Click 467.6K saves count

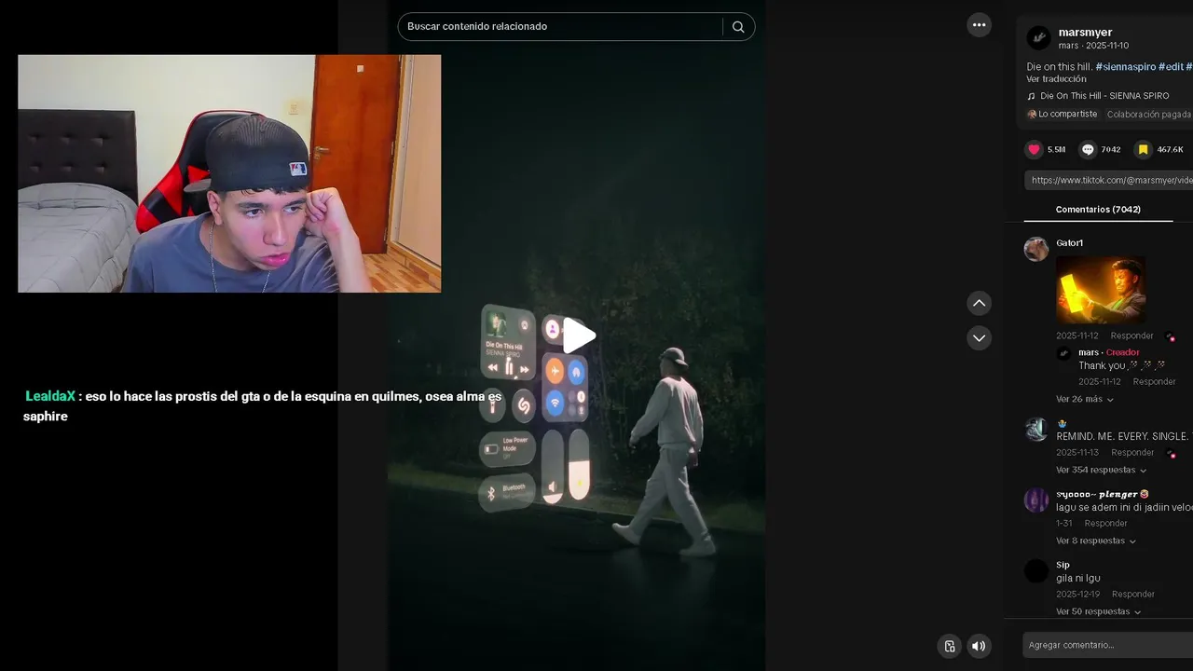(x=1170, y=149)
